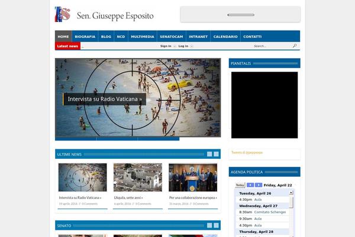The image size is (355, 237).
Task: Expand the Log in dropdown arrow
Action: 192,46
